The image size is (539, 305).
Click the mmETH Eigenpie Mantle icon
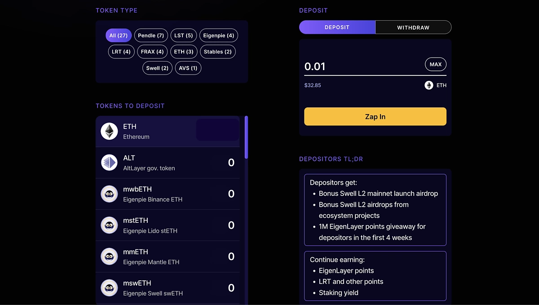[x=109, y=256]
